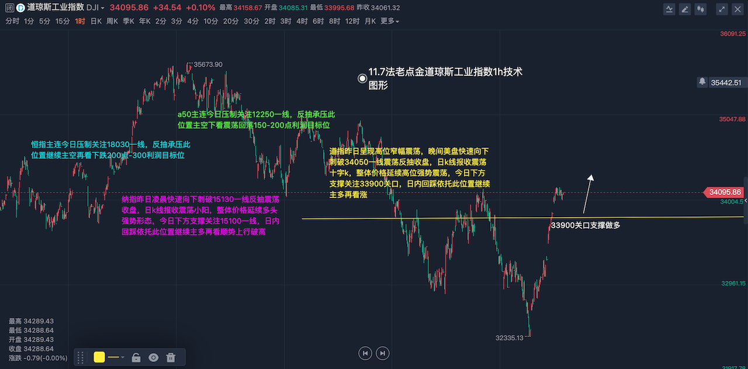This screenshot has width=748, height=369.
Task: Click the red 34095.86 current price tag
Action: 723,192
